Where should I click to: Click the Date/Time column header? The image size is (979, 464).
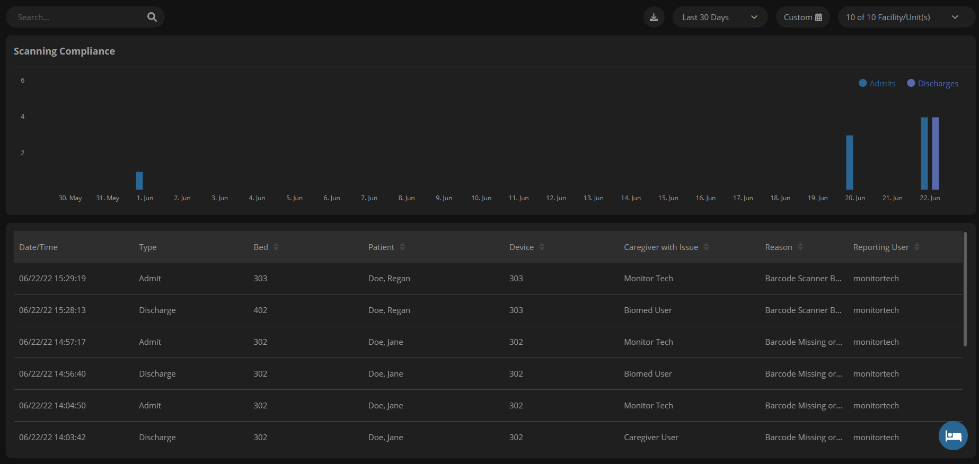[x=38, y=247]
